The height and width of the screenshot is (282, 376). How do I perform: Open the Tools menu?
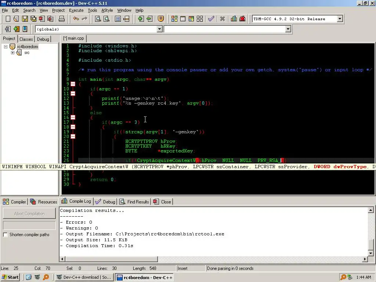point(92,10)
